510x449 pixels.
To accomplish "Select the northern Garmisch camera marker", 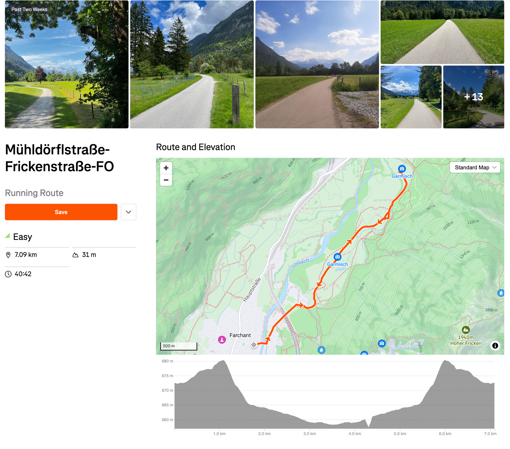I will (402, 169).
